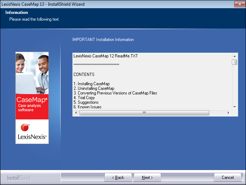Click the '6. Known Issues' line
This screenshot has width=246, height=185.
coord(87,107)
